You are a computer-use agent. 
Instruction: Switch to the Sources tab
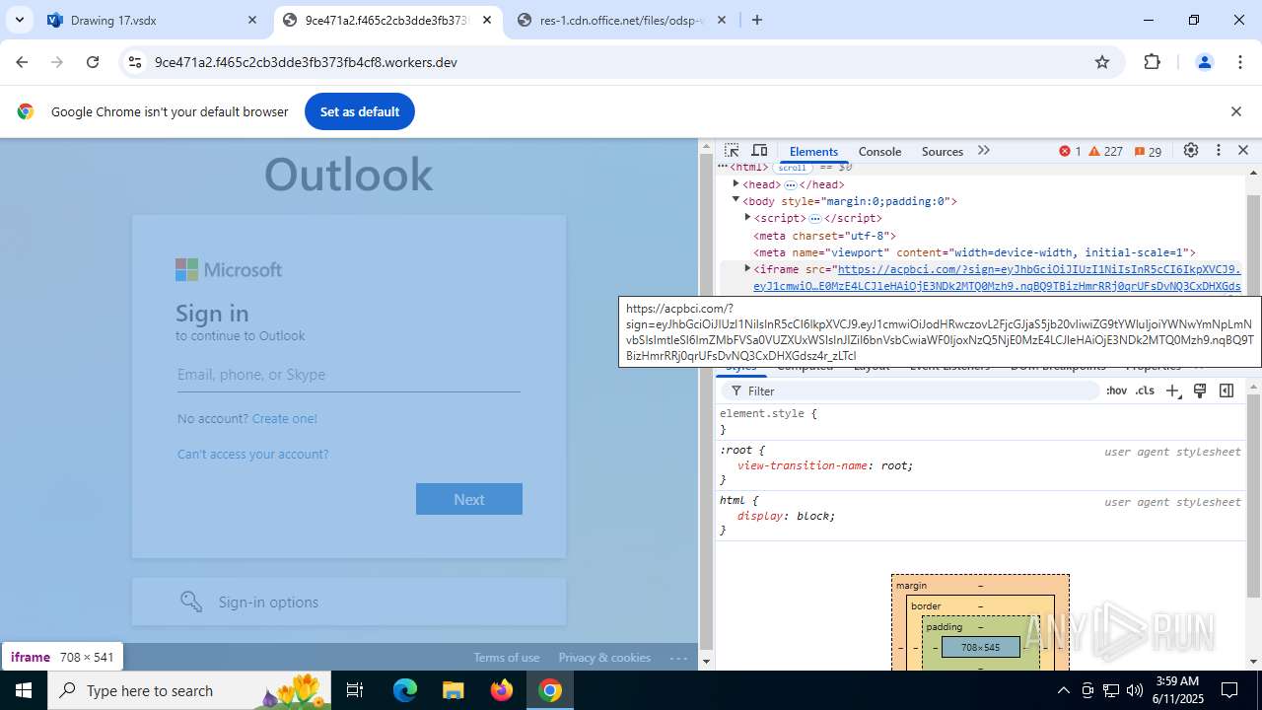pos(942,151)
